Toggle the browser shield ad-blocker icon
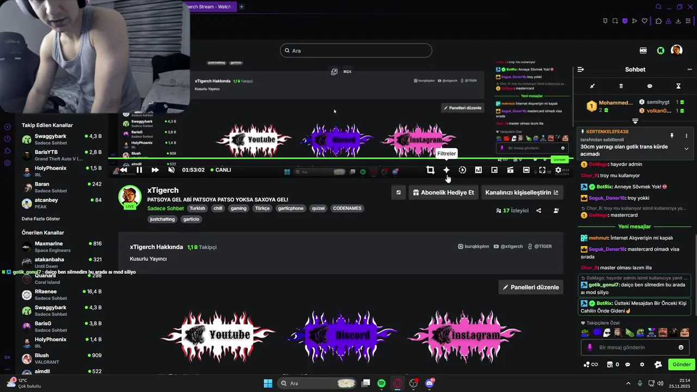The width and height of the screenshot is (697, 392). coord(625,21)
